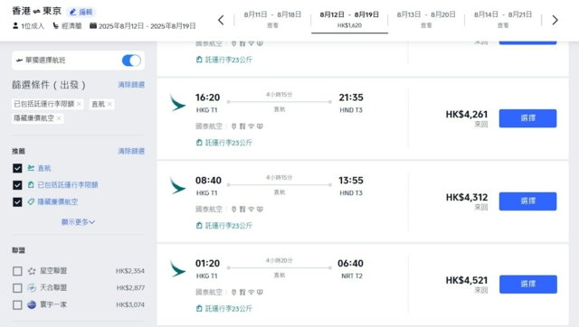Check the 天合聯盟 alliance checkbox

click(17, 288)
